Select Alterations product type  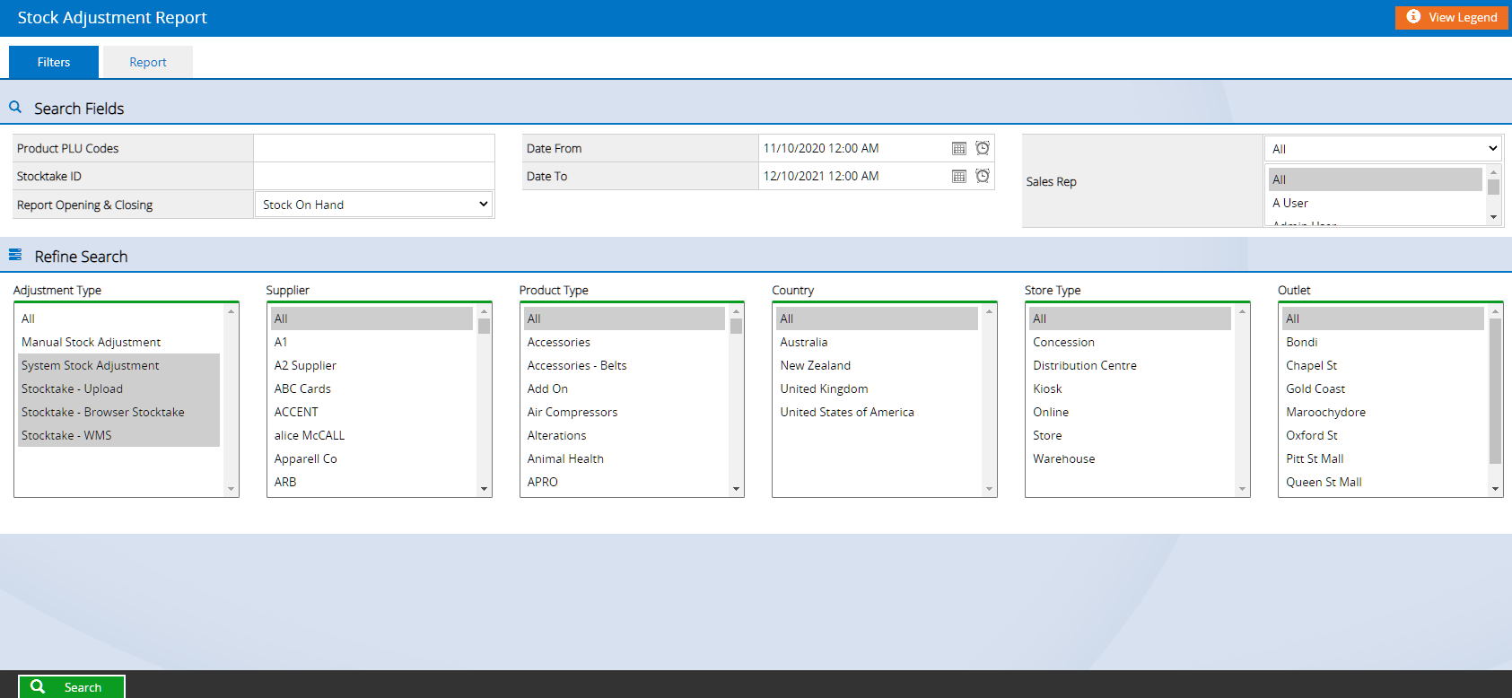pyautogui.click(x=625, y=435)
